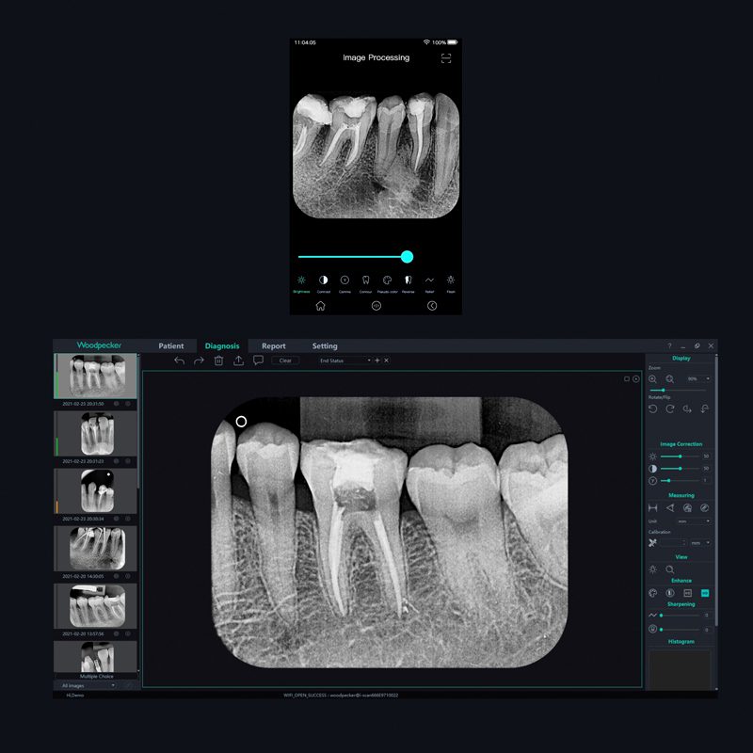
Task: Expand the All Images filter dropdown
Action: (88, 686)
